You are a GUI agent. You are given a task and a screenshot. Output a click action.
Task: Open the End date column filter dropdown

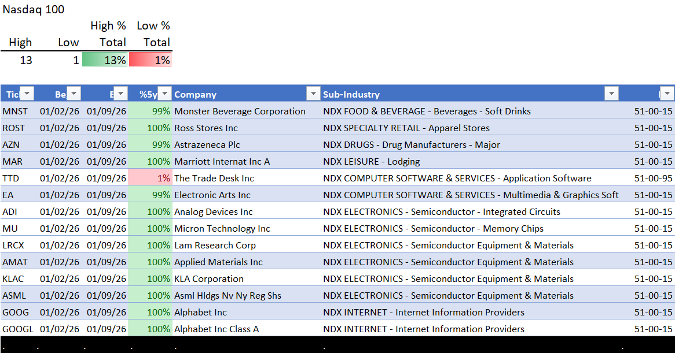[120, 94]
